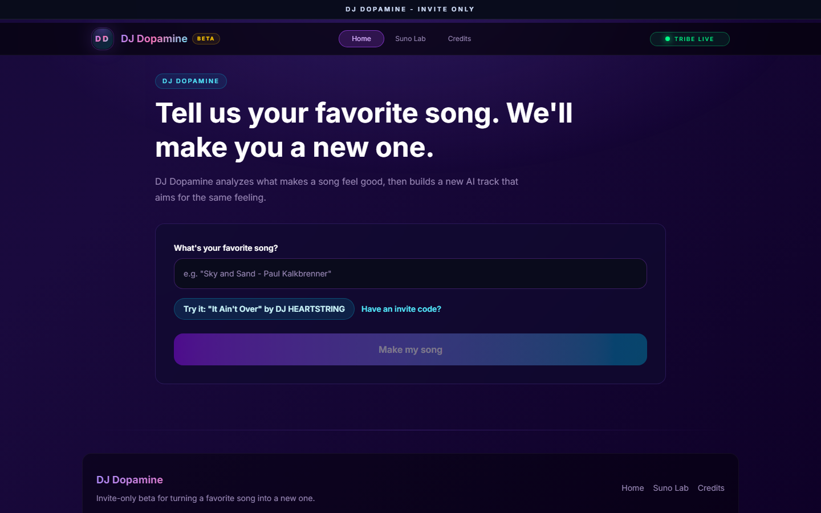Click the INVITE ONLY announcement banner
The image size is (821, 513).
(410, 9)
